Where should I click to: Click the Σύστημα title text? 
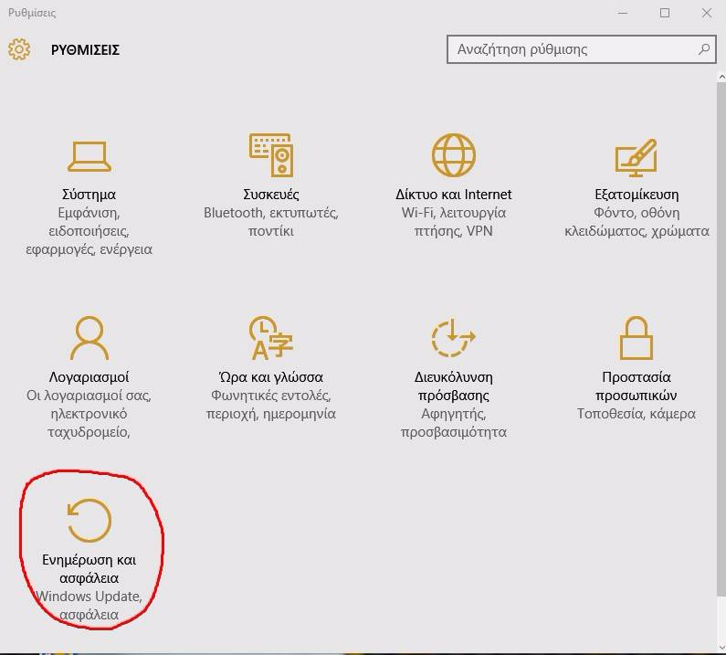(x=89, y=195)
